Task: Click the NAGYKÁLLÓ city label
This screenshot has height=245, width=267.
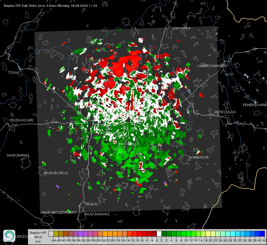Action: (130, 144)
